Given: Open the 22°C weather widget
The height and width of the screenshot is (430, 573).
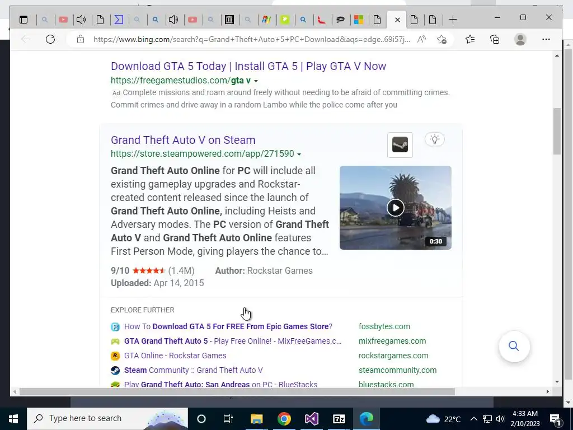Looking at the screenshot, I should click(x=443, y=419).
